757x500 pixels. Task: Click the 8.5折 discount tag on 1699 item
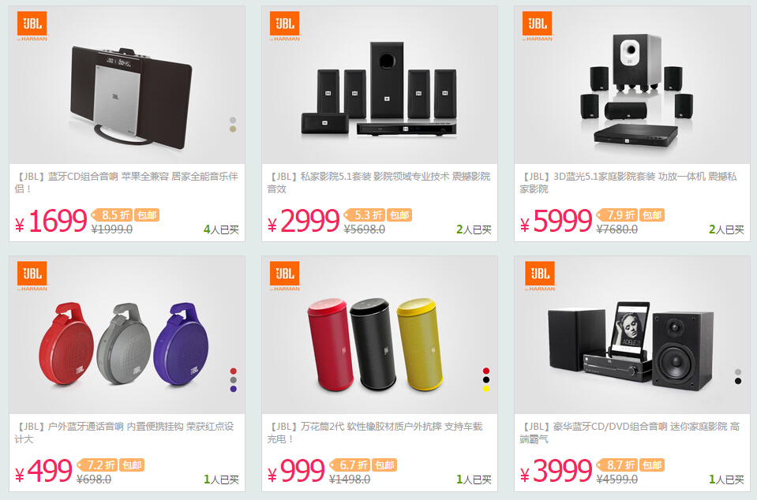pos(113,215)
